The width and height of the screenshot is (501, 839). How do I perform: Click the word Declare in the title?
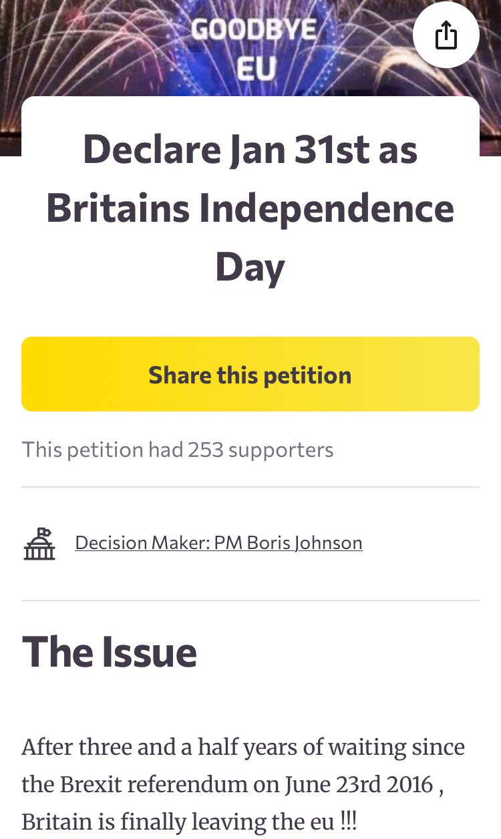point(151,150)
